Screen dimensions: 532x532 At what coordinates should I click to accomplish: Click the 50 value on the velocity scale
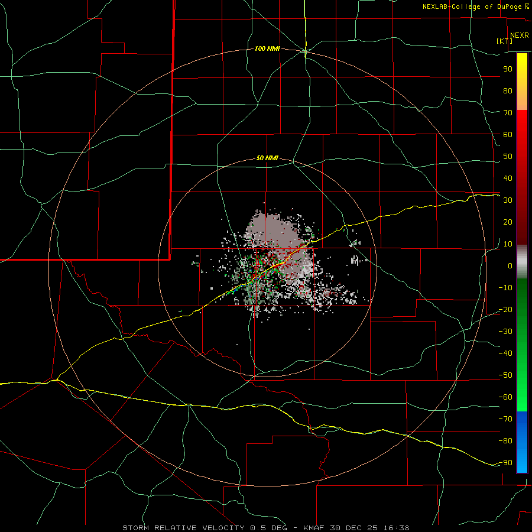508,157
